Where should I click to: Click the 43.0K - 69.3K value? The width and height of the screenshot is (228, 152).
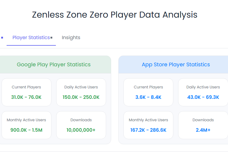[203, 97]
